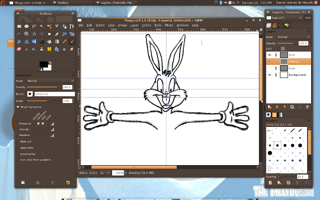This screenshot has height=200, width=320.
Task: Select the Color Picker eyedropper tool
Action: [19, 34]
